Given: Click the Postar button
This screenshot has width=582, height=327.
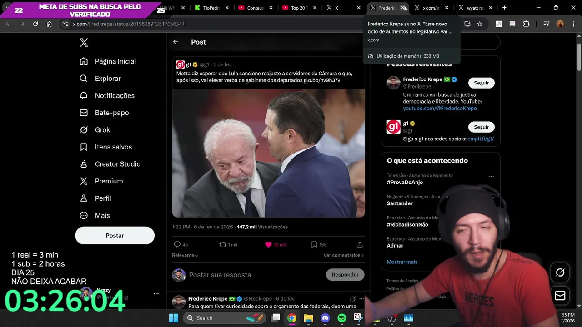Looking at the screenshot, I should pyautogui.click(x=115, y=235).
